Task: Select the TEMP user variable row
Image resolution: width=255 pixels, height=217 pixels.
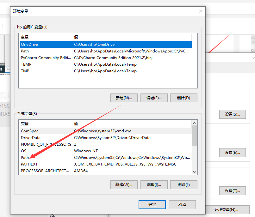Action: click(106, 64)
